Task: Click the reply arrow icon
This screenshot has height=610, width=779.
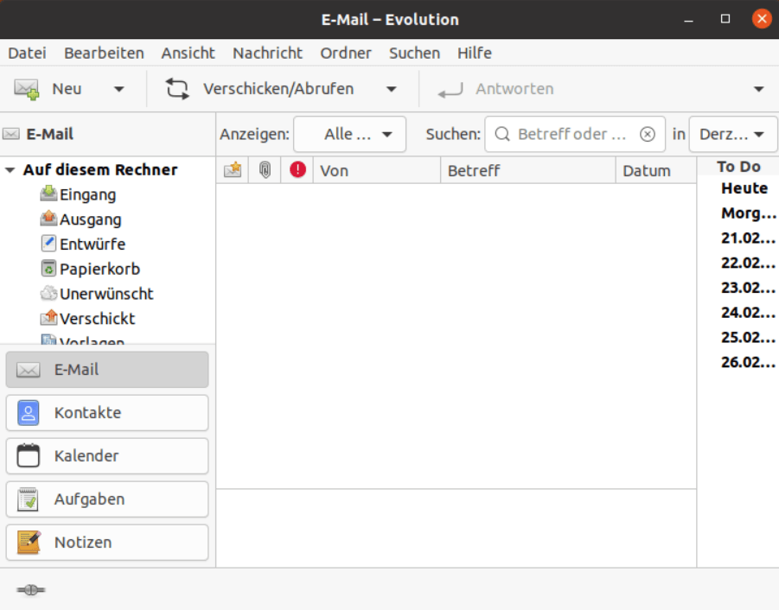Action: tap(450, 90)
